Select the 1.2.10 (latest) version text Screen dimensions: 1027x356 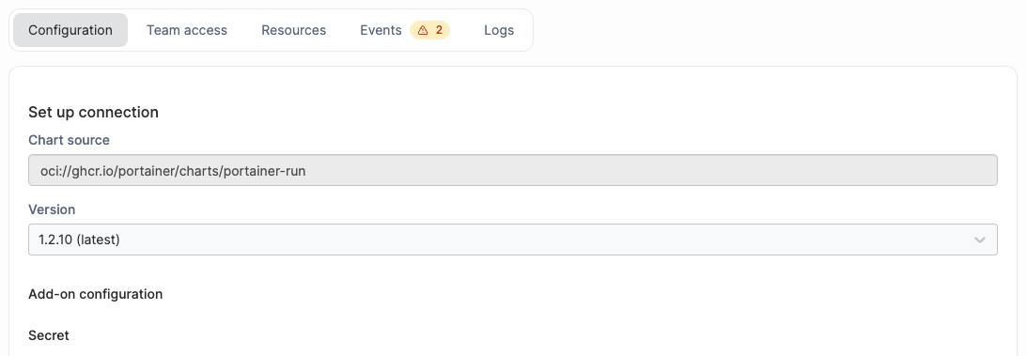click(79, 240)
